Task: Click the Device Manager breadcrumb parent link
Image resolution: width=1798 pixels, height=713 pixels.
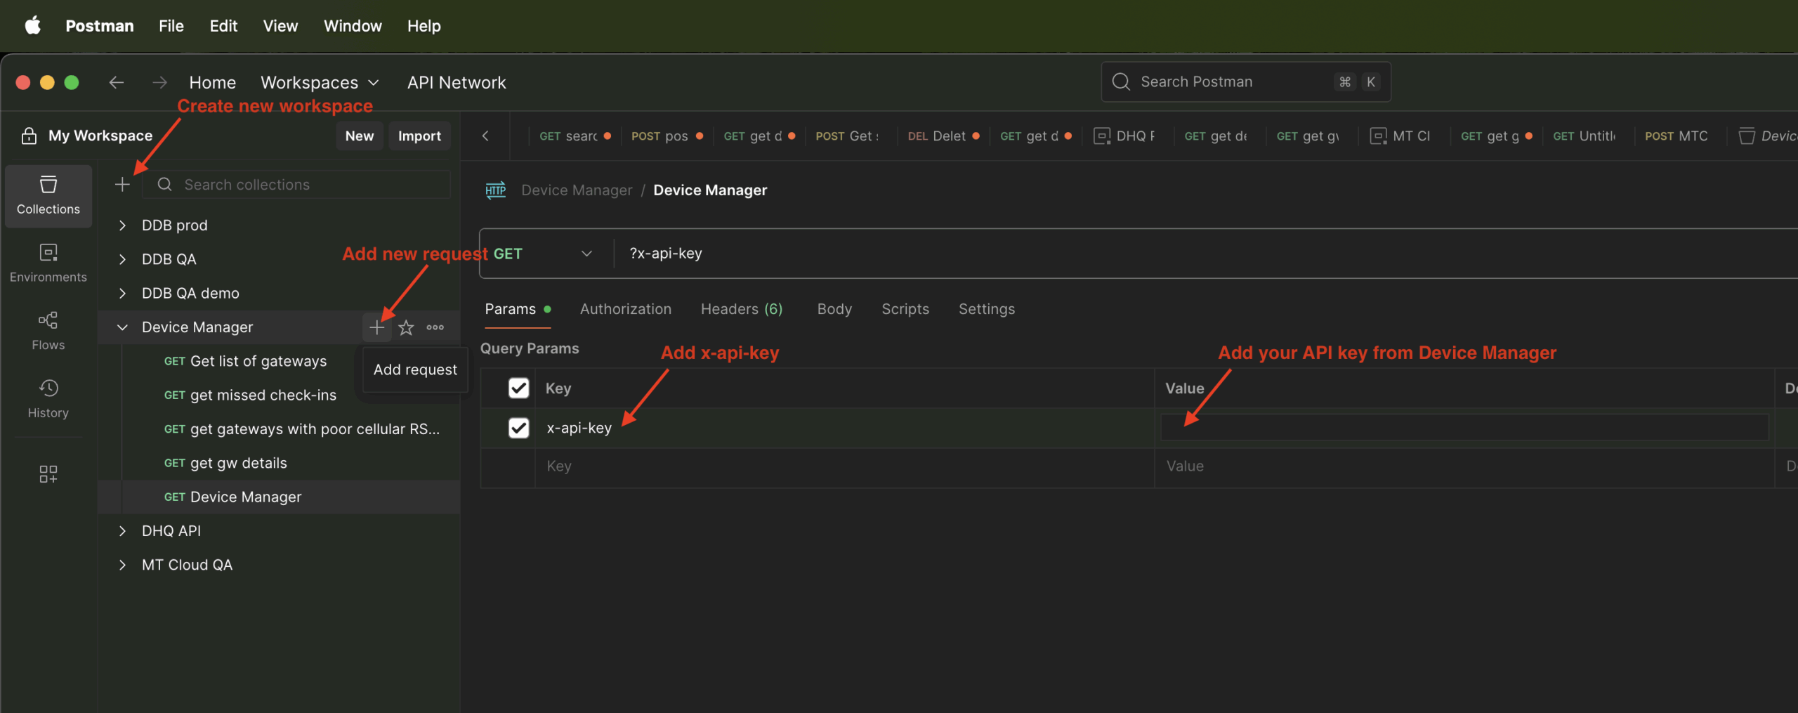Action: click(577, 190)
